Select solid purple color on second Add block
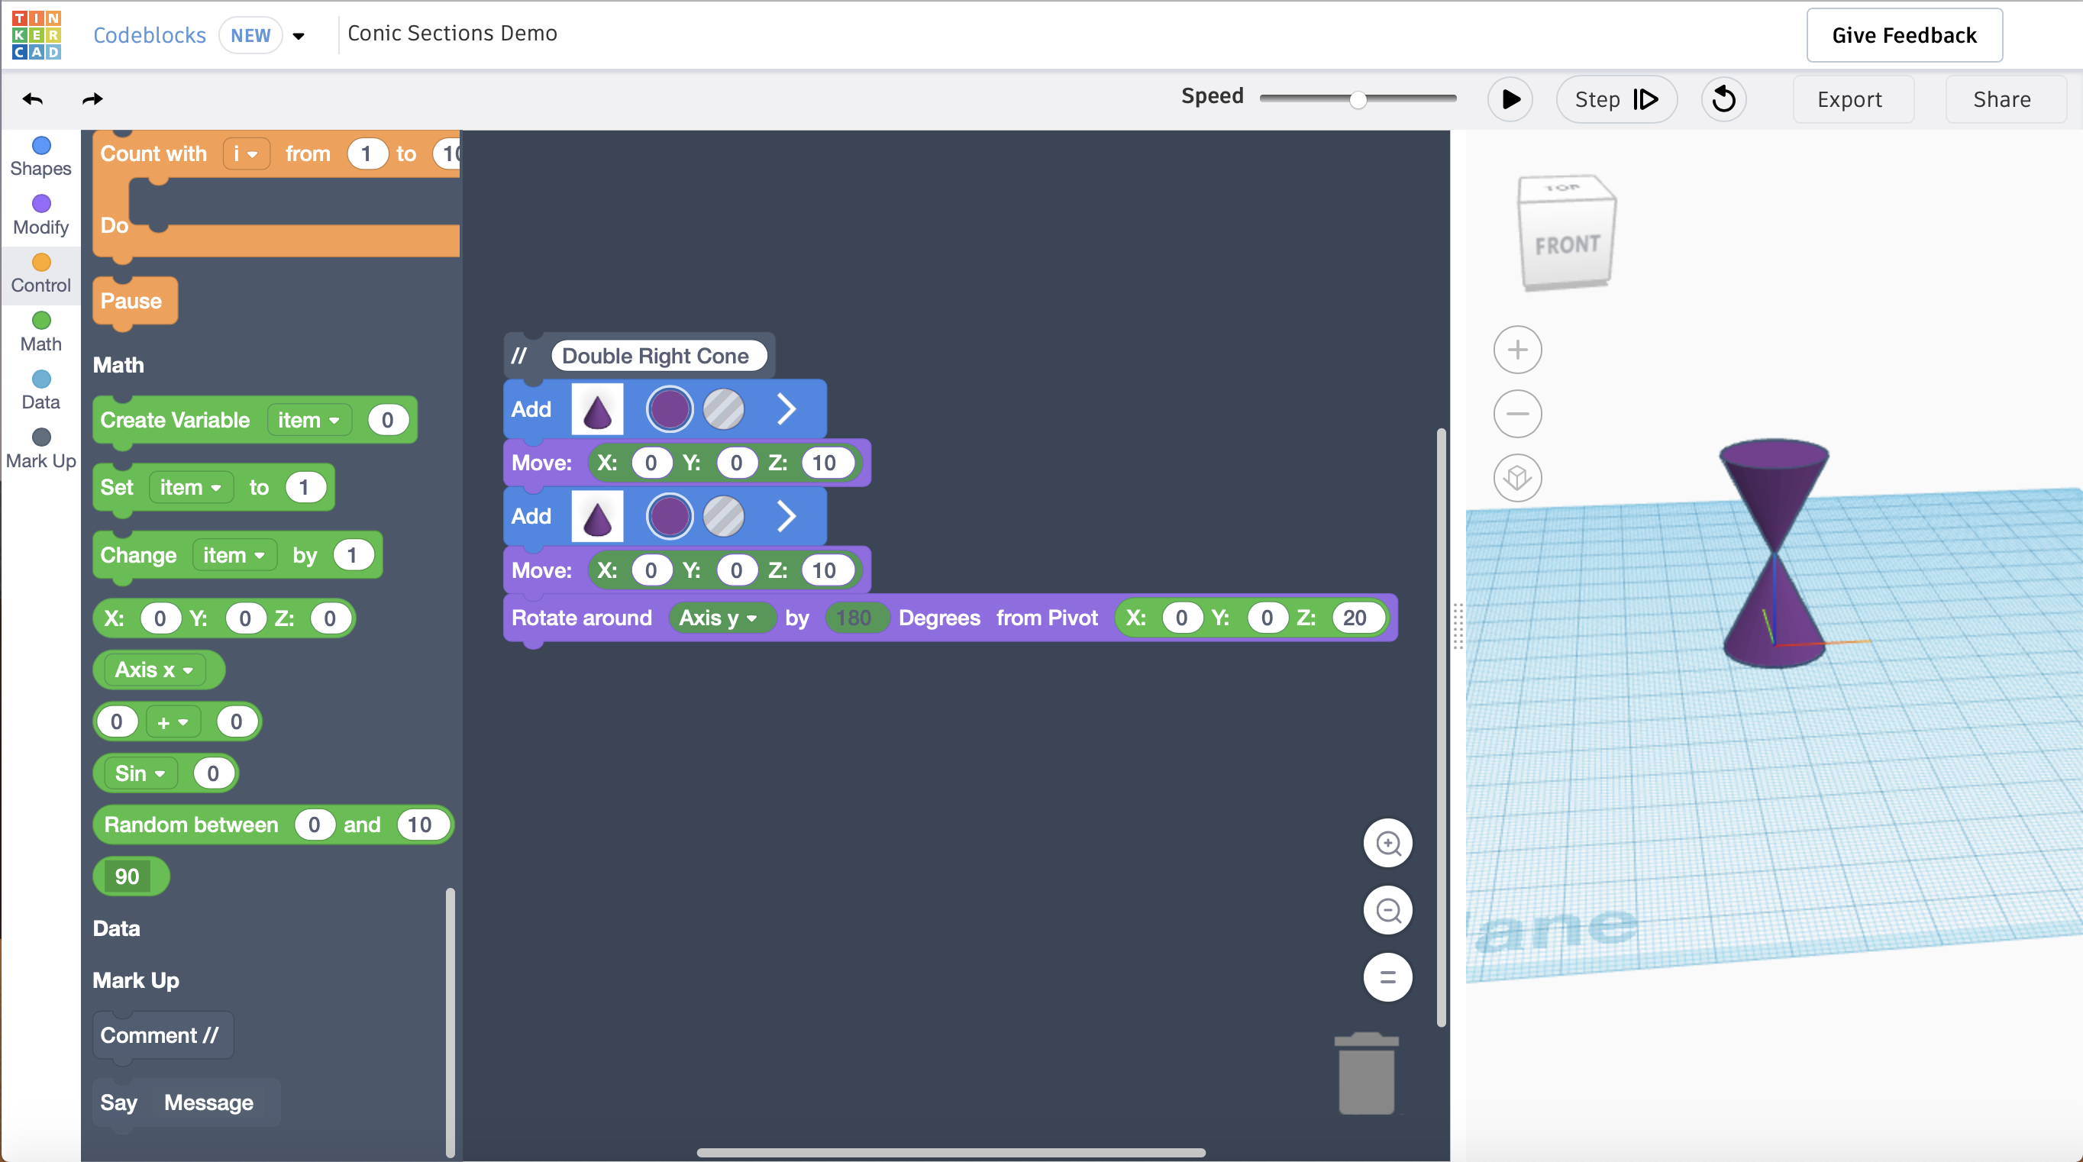 [669, 516]
